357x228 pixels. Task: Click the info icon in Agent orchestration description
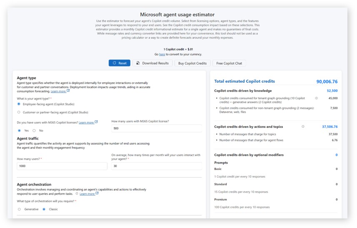click(77, 194)
